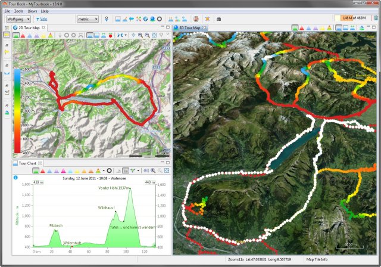Click the garbage collector trash icon
381x267 pixels.
[376, 18]
